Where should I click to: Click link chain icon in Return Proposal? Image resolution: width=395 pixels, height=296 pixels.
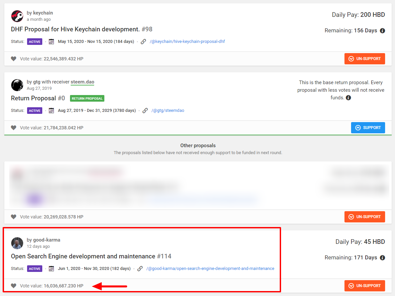145,111
